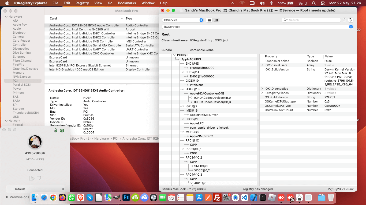Open the (IOService) path popup selector

[x=257, y=27]
